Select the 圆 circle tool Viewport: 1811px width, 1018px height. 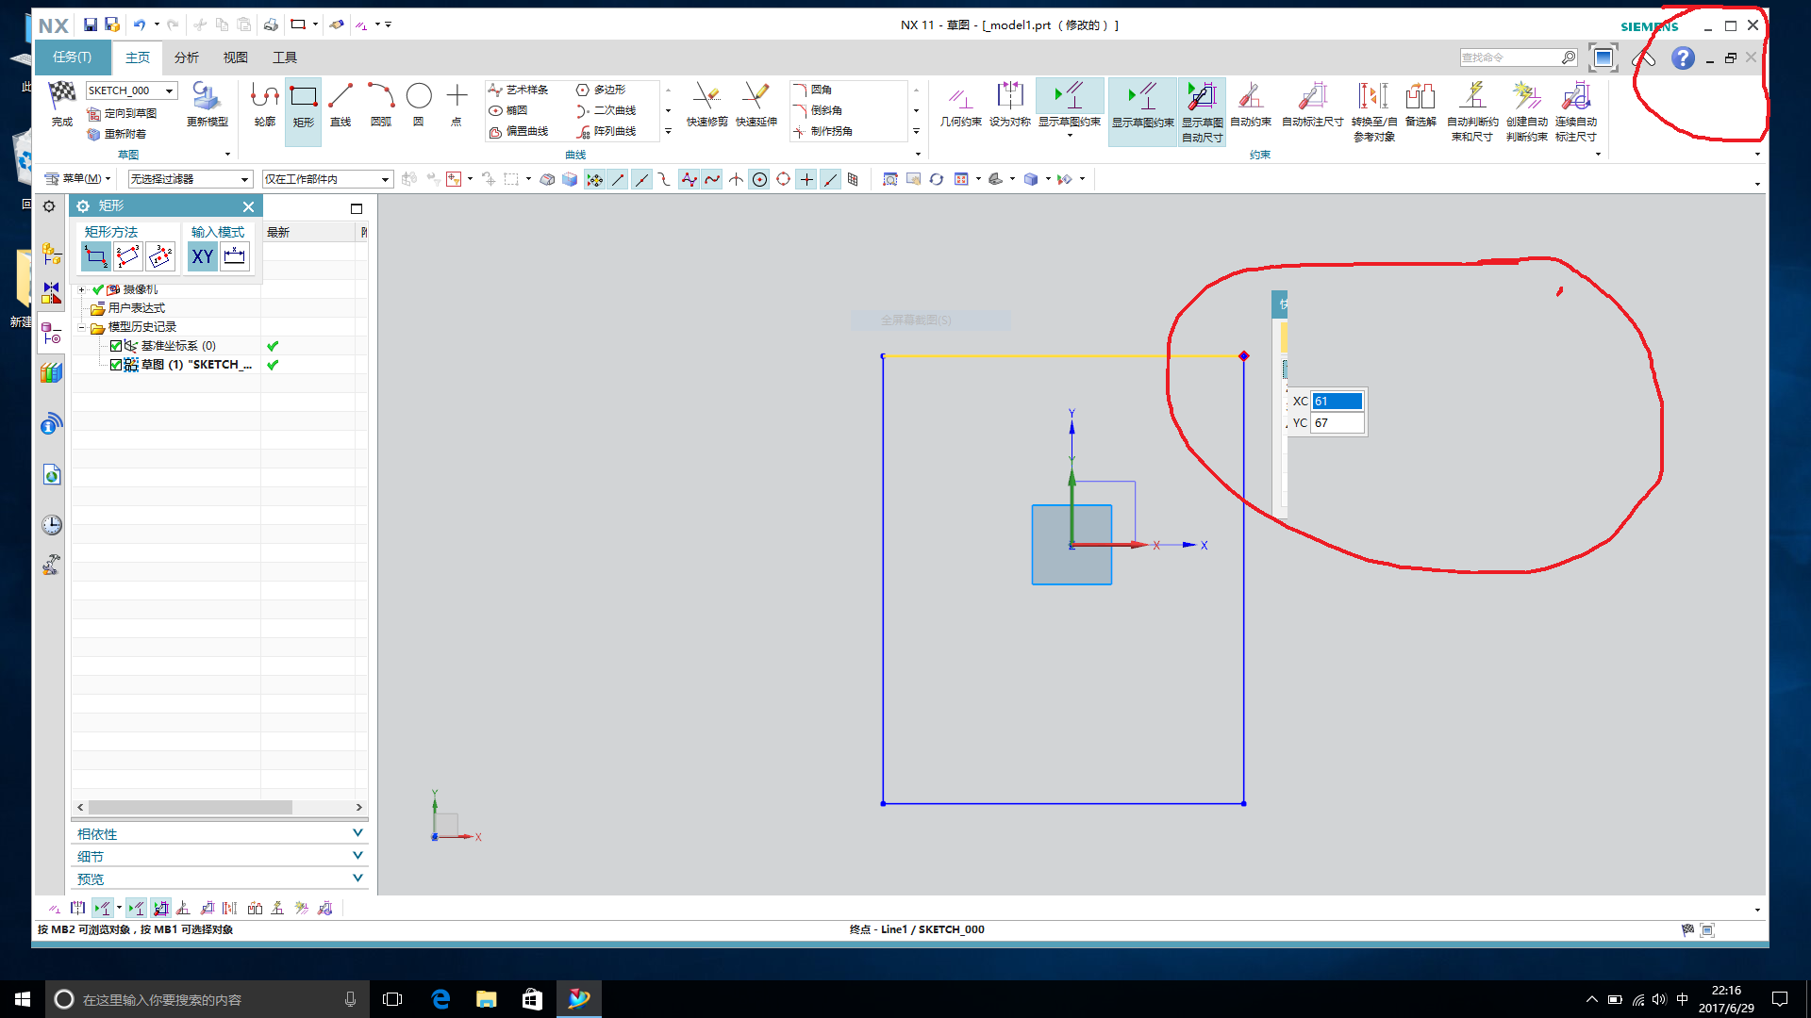coord(418,104)
